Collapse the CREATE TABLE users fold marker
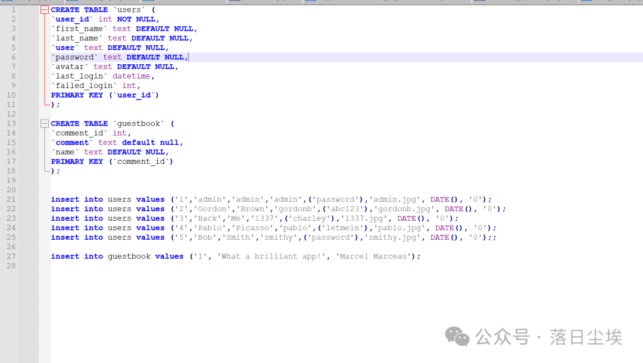643x363 pixels. tap(45, 10)
